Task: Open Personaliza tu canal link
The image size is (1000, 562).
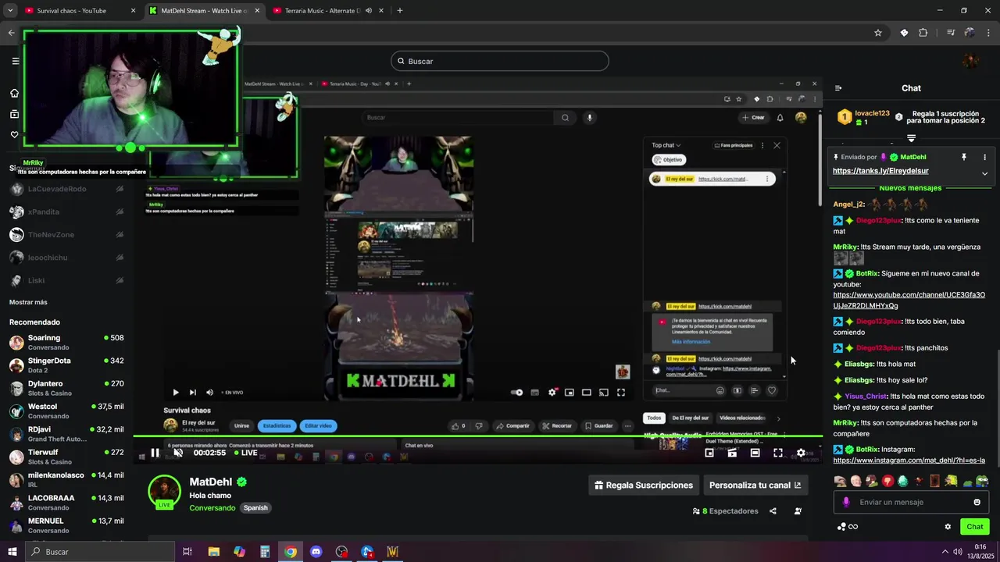Action: [755, 486]
